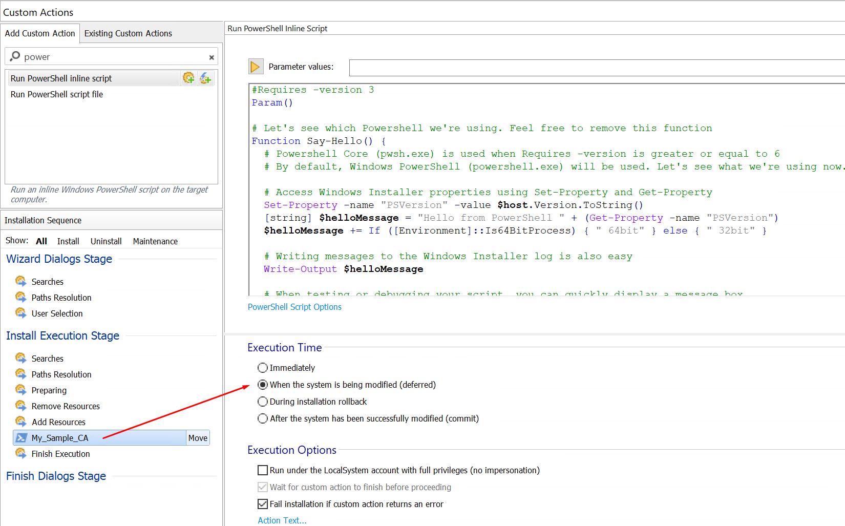Open the Action Text link
This screenshot has width=845, height=526.
pyautogui.click(x=282, y=520)
